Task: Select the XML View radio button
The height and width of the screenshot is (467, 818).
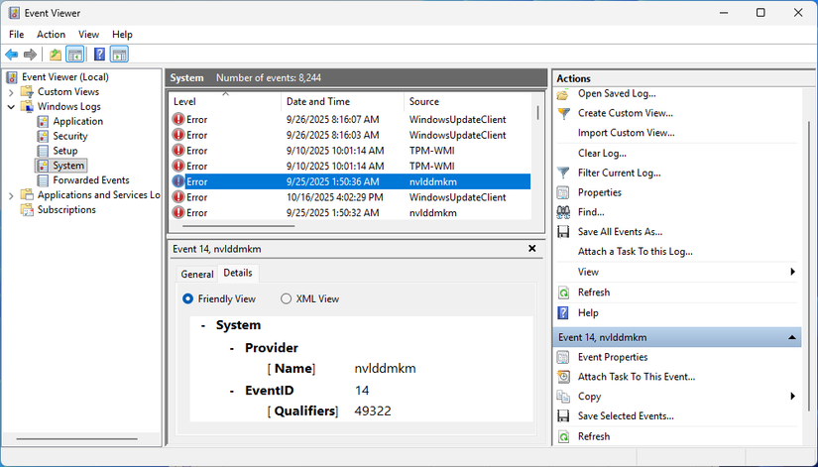Action: (x=287, y=298)
